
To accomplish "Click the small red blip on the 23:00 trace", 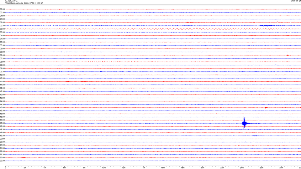I will click(x=24, y=158).
